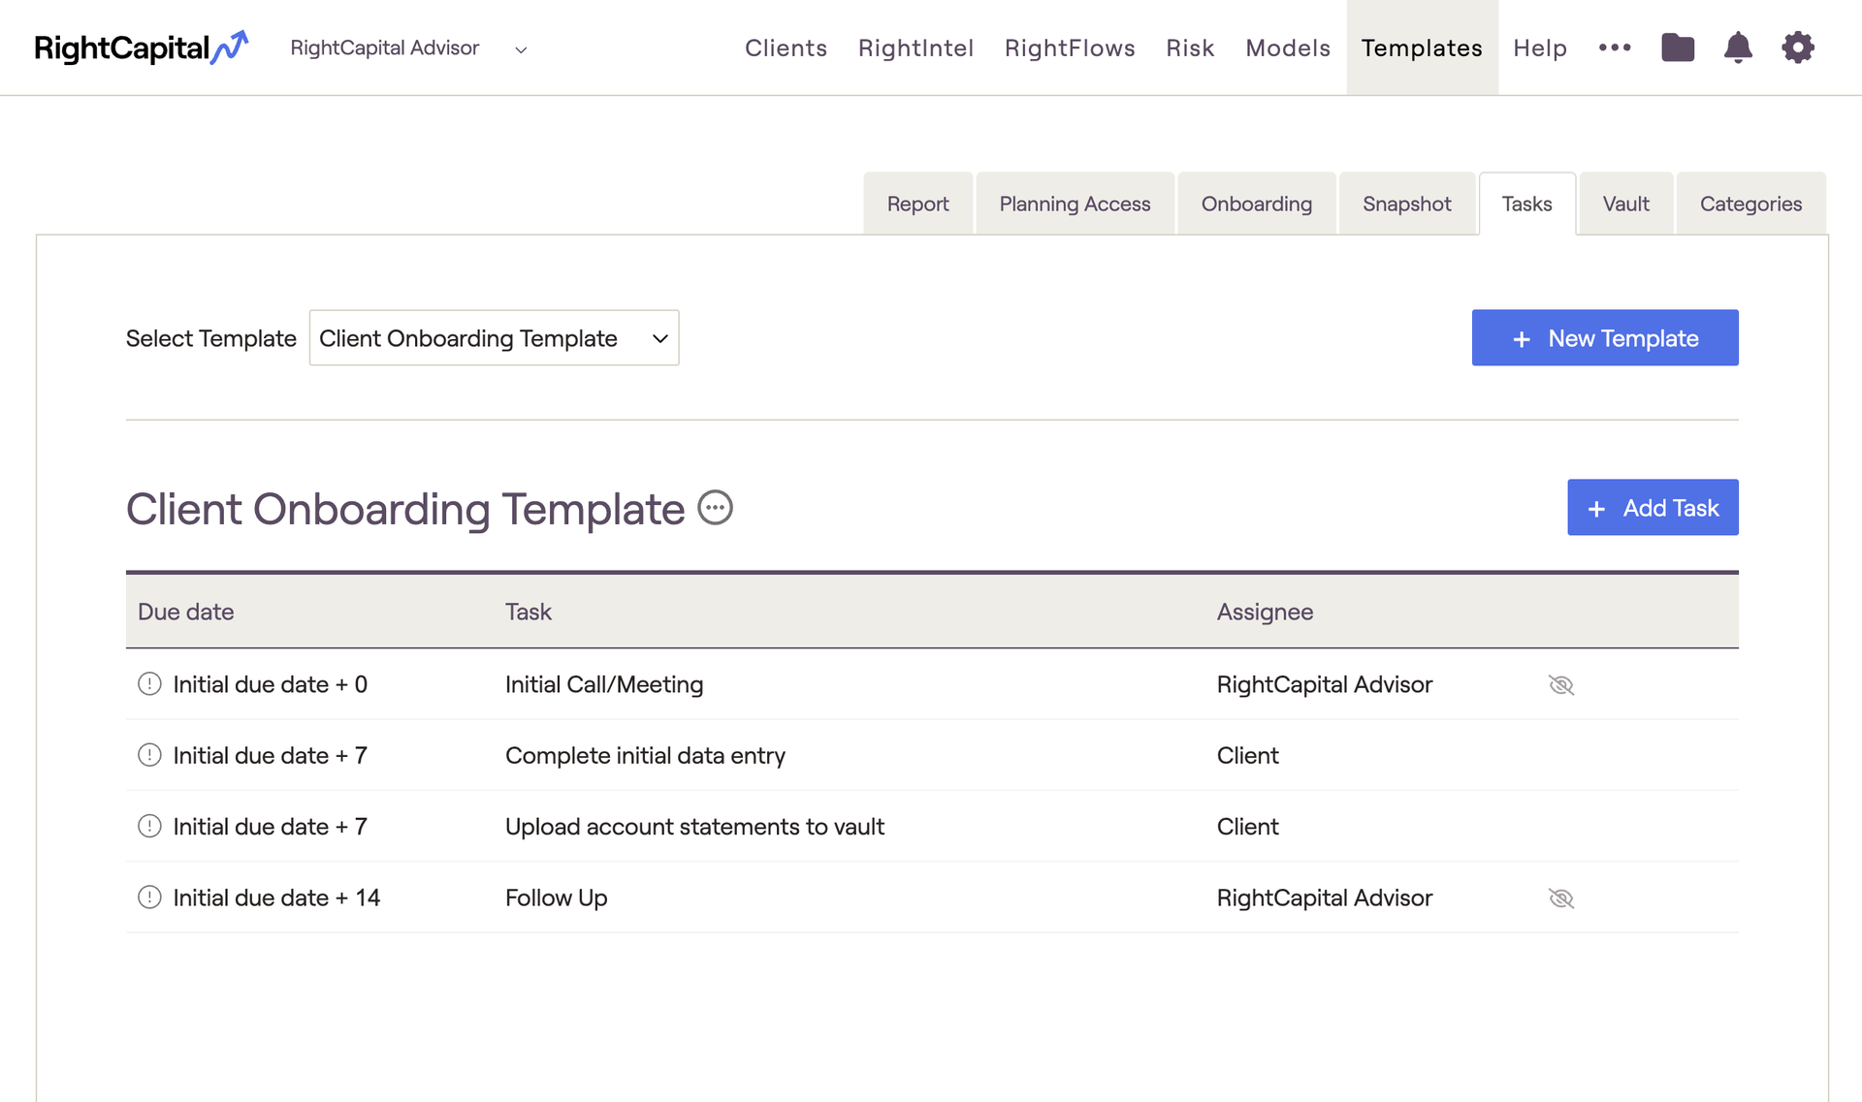Click 'Initial due date + 14' cell
The image size is (1862, 1102).
(276, 897)
